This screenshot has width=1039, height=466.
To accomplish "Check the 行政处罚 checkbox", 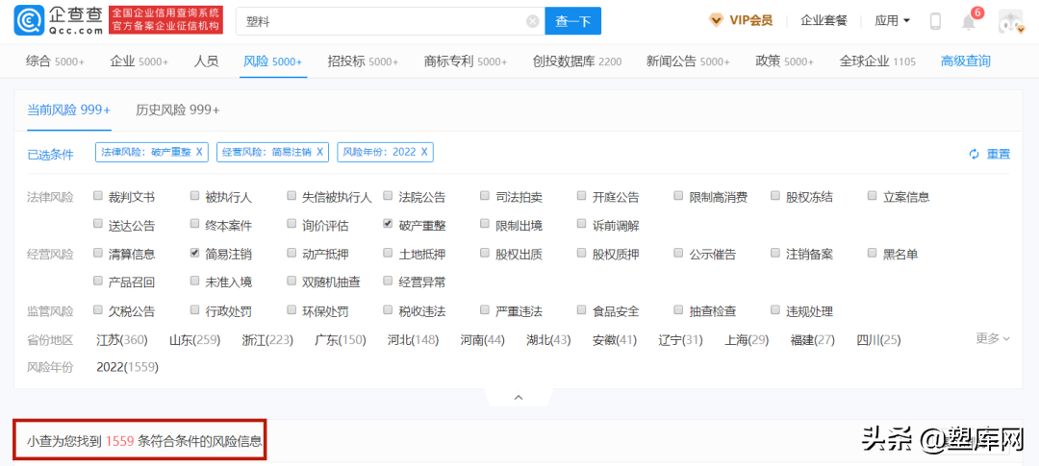I will click(194, 309).
